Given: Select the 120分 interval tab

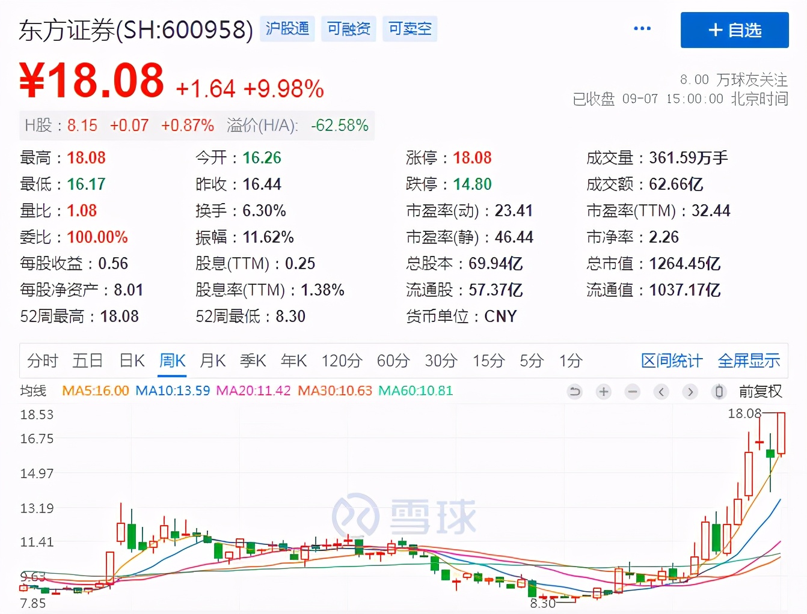Looking at the screenshot, I should (342, 361).
